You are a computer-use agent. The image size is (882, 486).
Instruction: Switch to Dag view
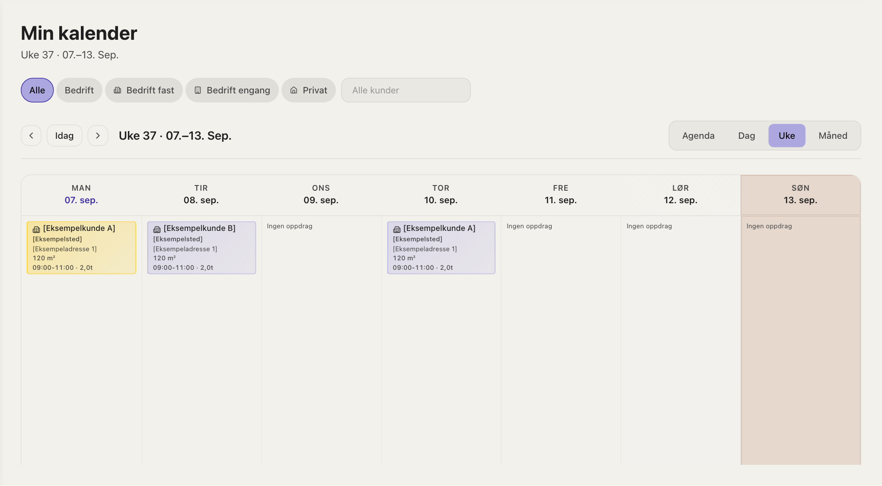click(747, 136)
